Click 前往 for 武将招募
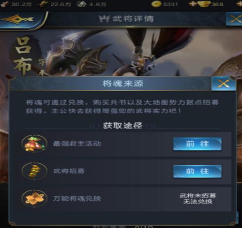 pyautogui.click(x=197, y=171)
